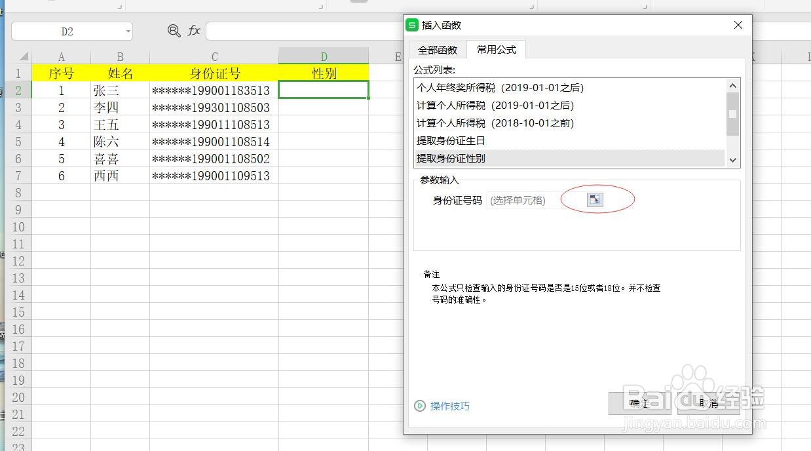Viewport: 811px width, 451px height.
Task: Click the 姓名 header cell
Action: point(121,73)
